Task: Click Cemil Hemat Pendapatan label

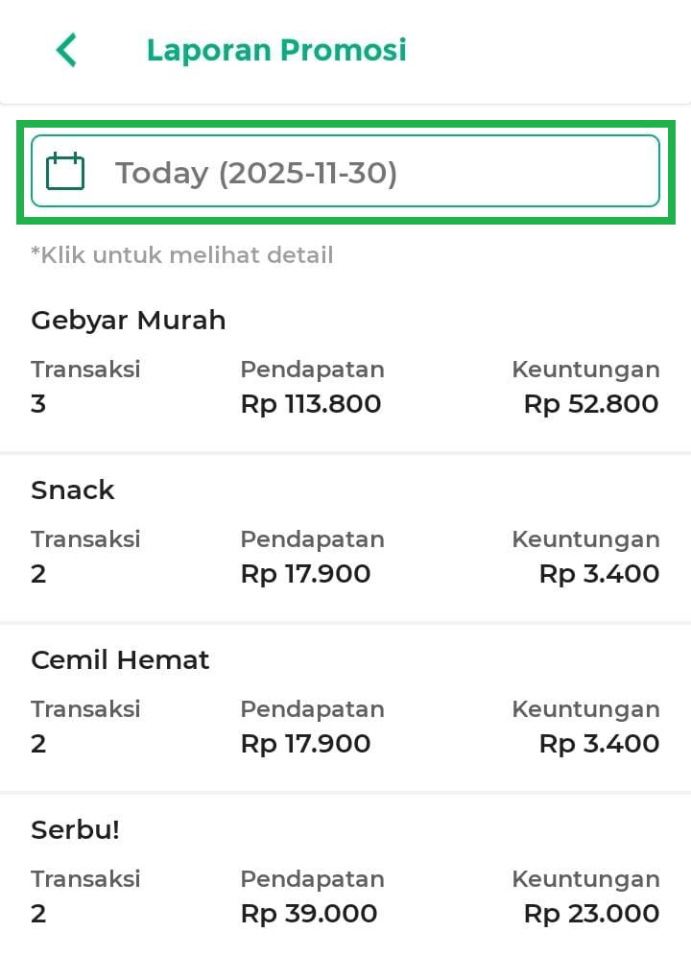Action: click(312, 709)
